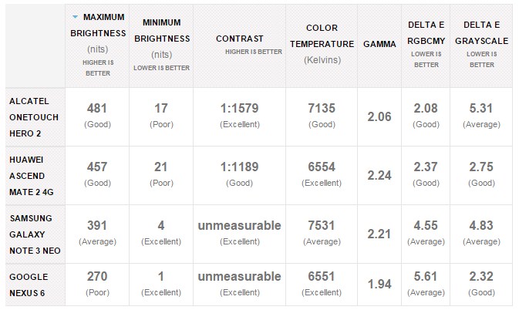
Task: Click the sort arrow beside Maximum Brightness
Action: (x=75, y=17)
